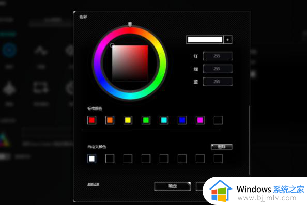This screenshot has height=205, width=307.
Task: Choose the second custom color slot
Action: [110, 159]
